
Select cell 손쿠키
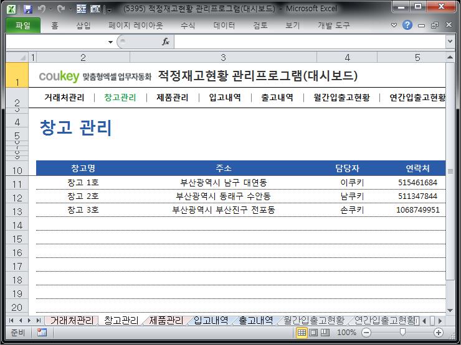tap(347, 209)
